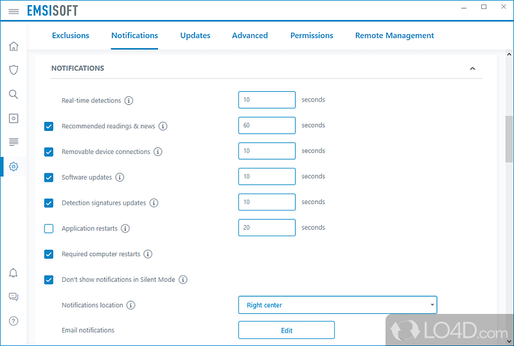Screen dimensions: 514x346
Task: Disable Don't show notifications in Silent Mode
Action: click(49, 280)
